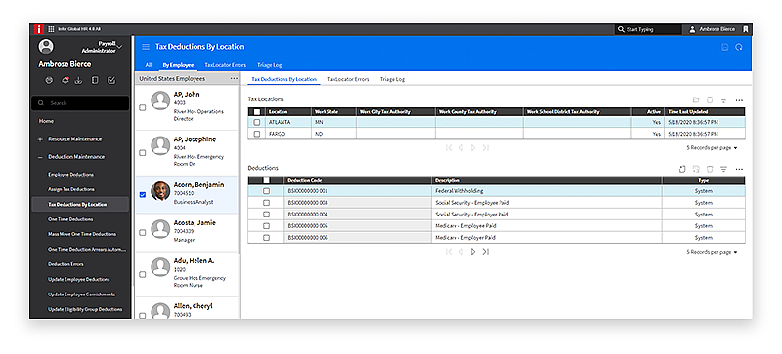
Task: Go to the next Deductions page
Action: pos(473,252)
